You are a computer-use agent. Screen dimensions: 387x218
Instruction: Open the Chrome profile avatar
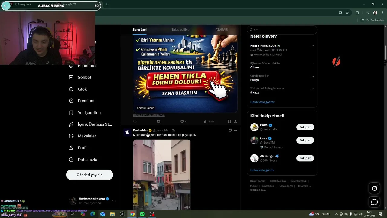point(375,13)
